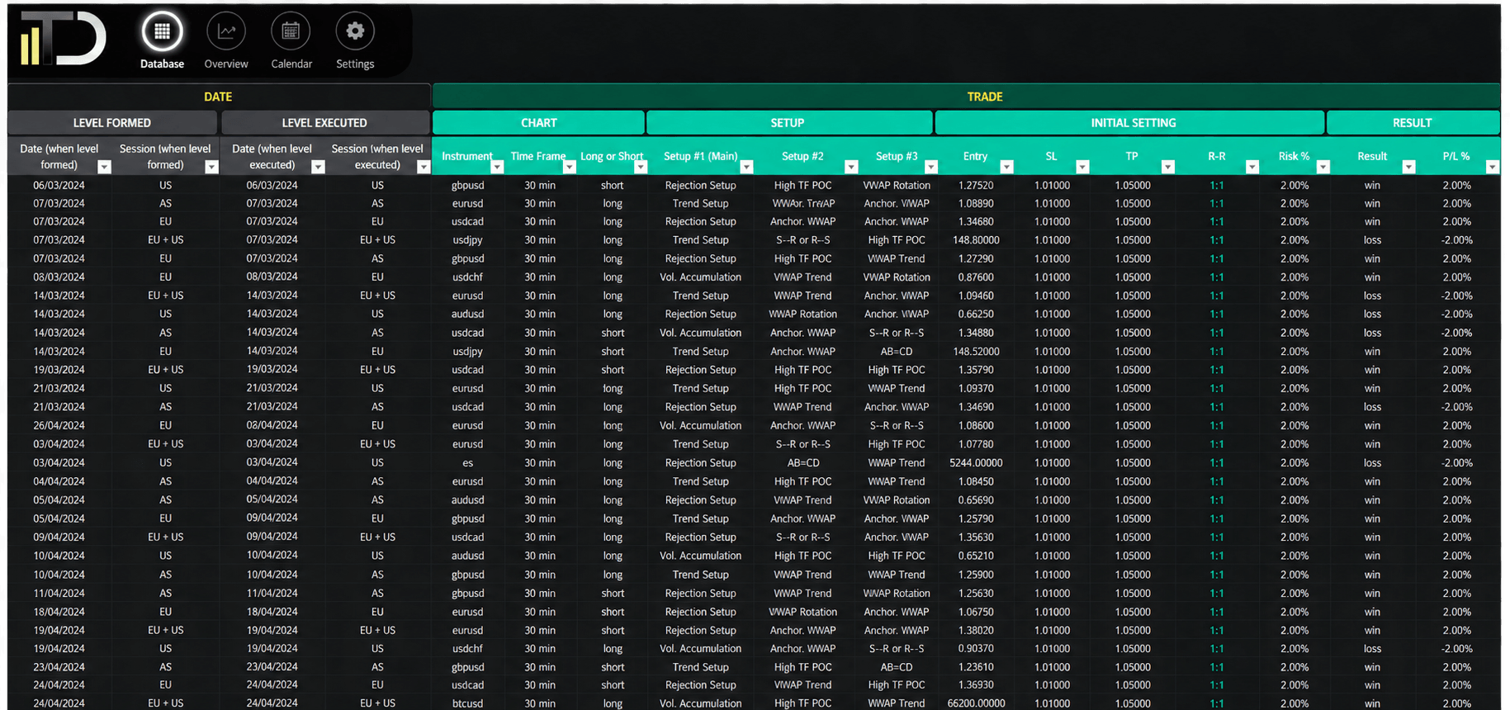1510x710 pixels.
Task: Open the Long or Short filter dropdown
Action: click(x=641, y=167)
